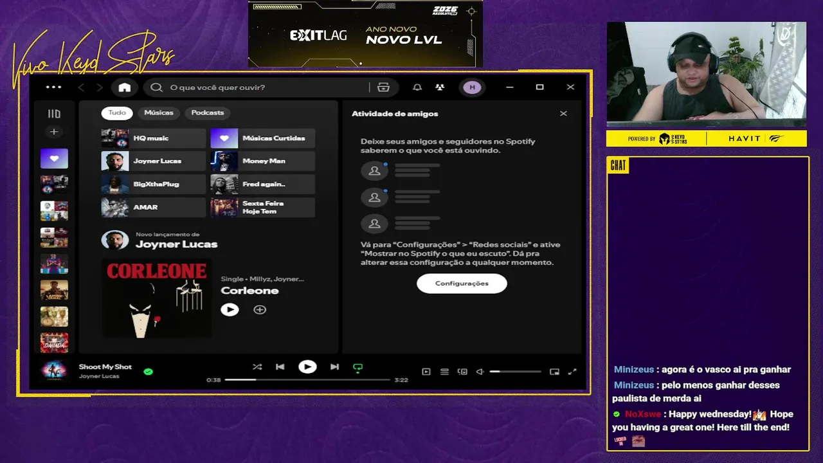This screenshot has width=823, height=463.
Task: Click the Joyner Lucas new release heading
Action: (x=176, y=244)
